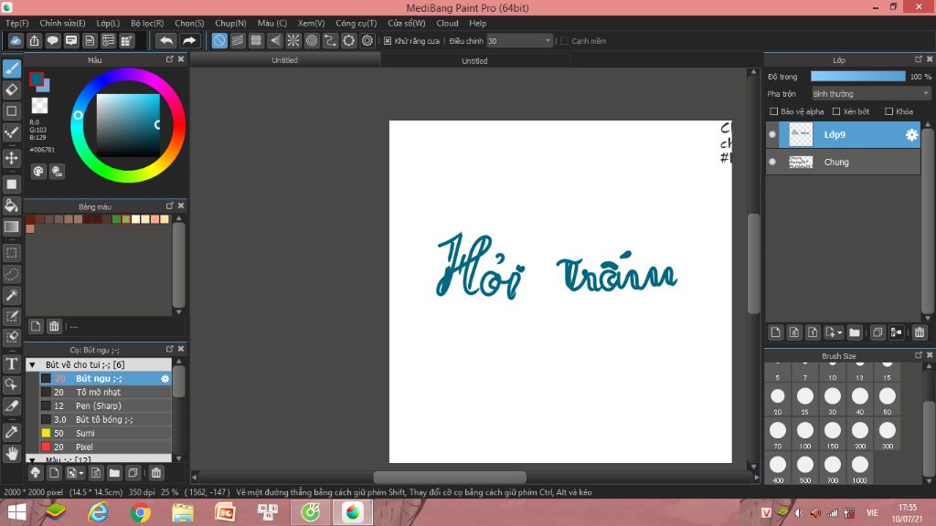
Task: Activate the Lasso selection tool
Action: 12,274
